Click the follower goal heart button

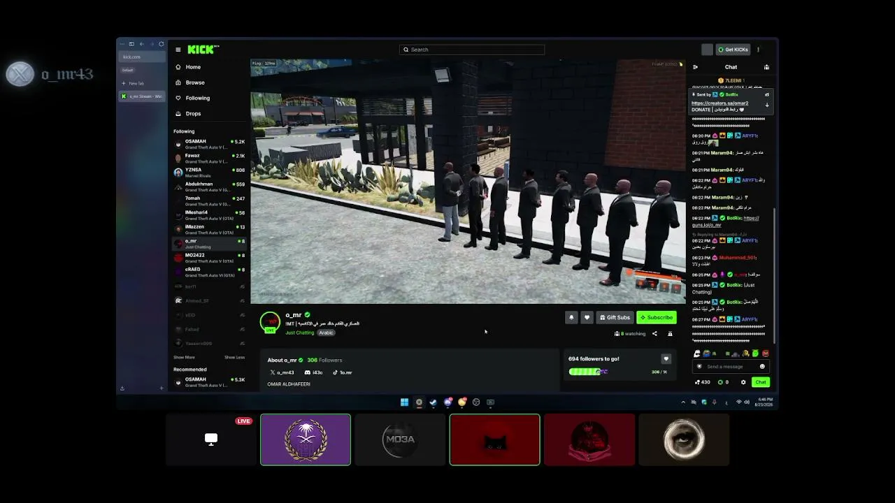pos(666,359)
